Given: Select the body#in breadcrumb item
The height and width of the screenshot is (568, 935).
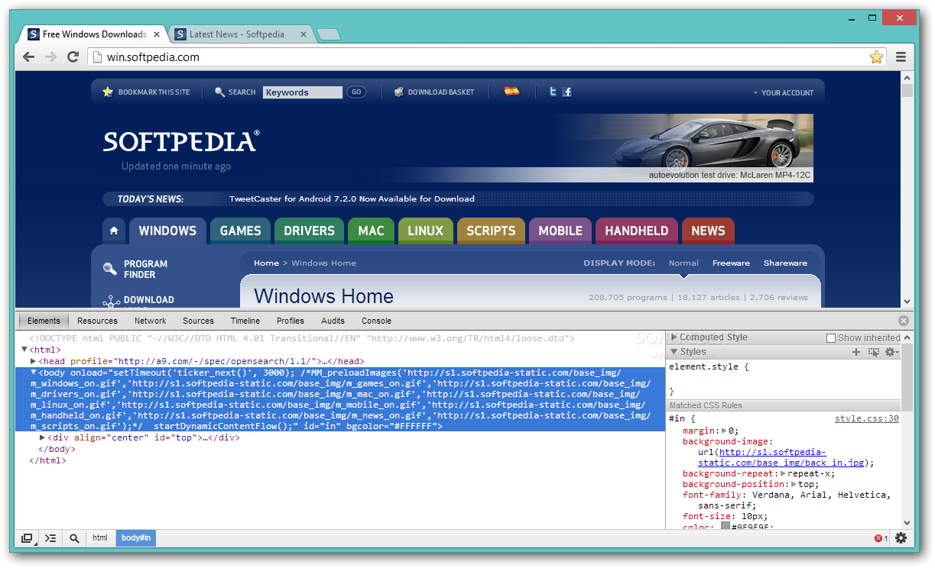Looking at the screenshot, I should click(x=136, y=538).
